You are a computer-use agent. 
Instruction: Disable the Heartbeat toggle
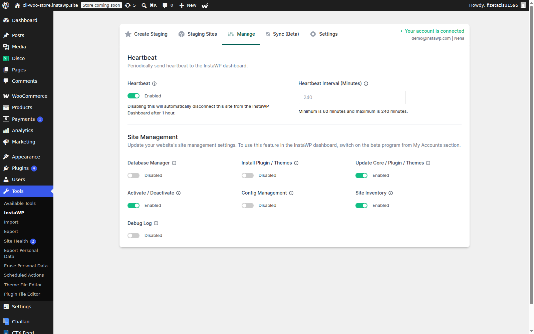coord(133,96)
